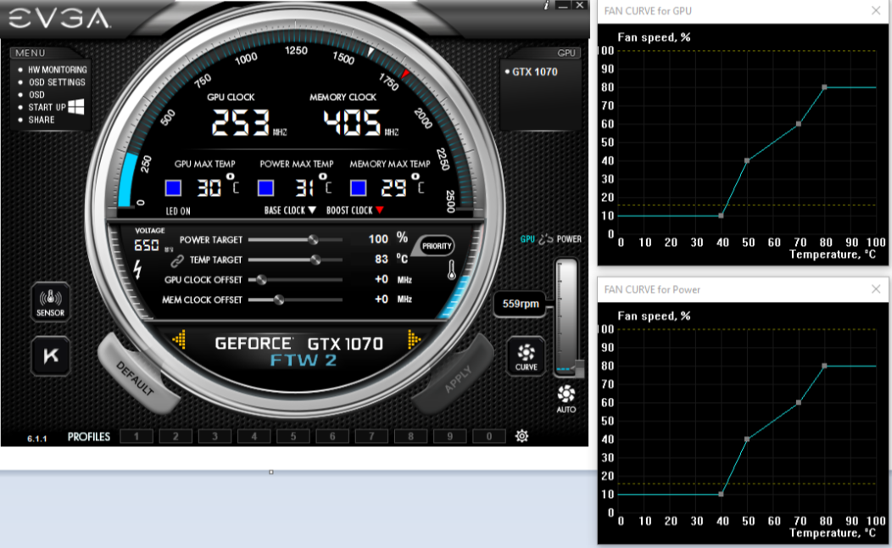Viewport: 892px width, 548px height.
Task: Open settings gear next to profiles
Action: coord(521,436)
